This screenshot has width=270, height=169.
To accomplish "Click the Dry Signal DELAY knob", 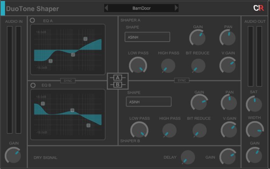I will coord(188,157).
